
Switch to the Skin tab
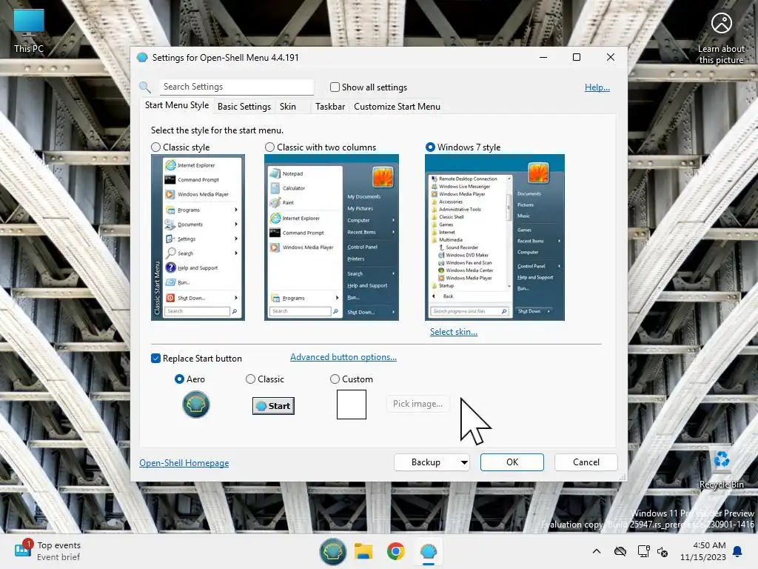(288, 107)
